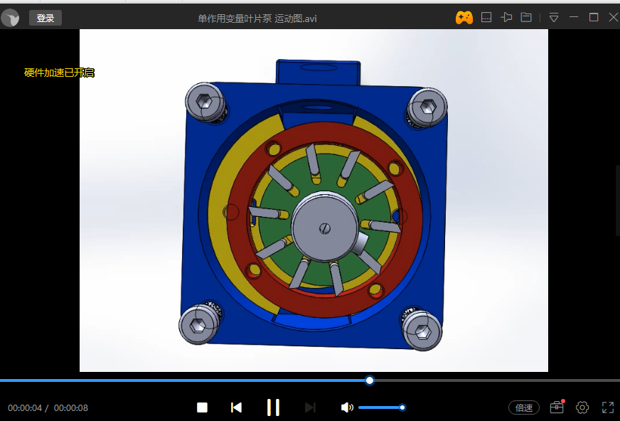Click the unplayed portion of progress bar
Image resolution: width=620 pixels, height=421 pixels.
pos(497,380)
